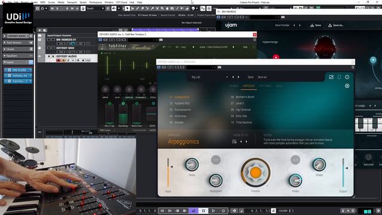This screenshot has height=215, width=382.
Task: Click the Play button in transport bar
Action: pos(213,211)
